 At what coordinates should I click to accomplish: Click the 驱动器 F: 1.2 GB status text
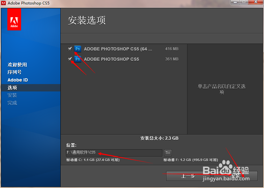tap(191, 160)
